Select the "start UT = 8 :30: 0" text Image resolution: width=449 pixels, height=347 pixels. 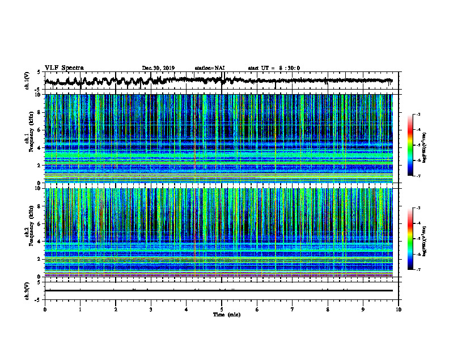point(274,68)
